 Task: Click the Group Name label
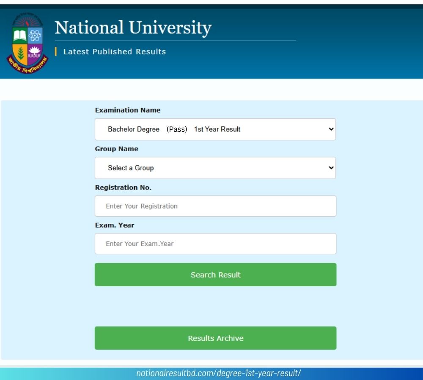click(117, 149)
